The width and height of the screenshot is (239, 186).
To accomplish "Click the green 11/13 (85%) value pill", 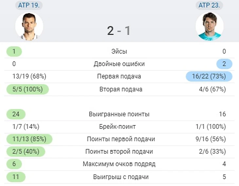I will (x=29, y=139).
